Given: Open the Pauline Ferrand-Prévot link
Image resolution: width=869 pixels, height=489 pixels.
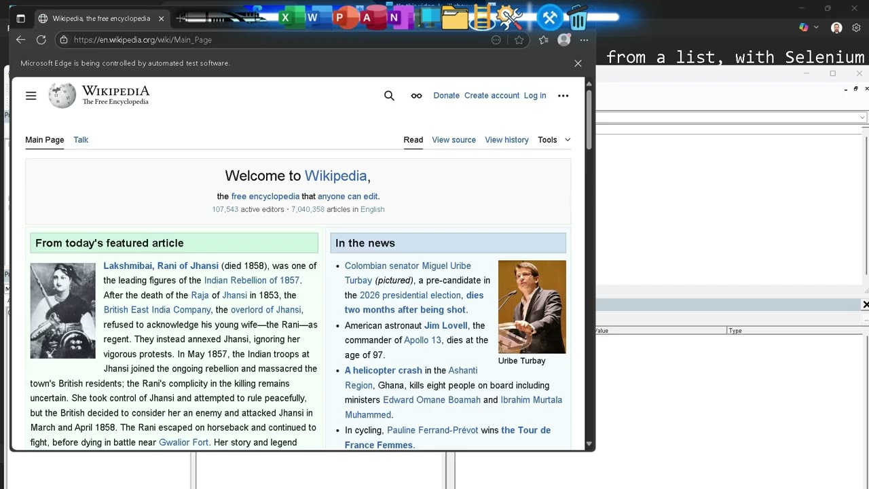Looking at the screenshot, I should click(432, 431).
